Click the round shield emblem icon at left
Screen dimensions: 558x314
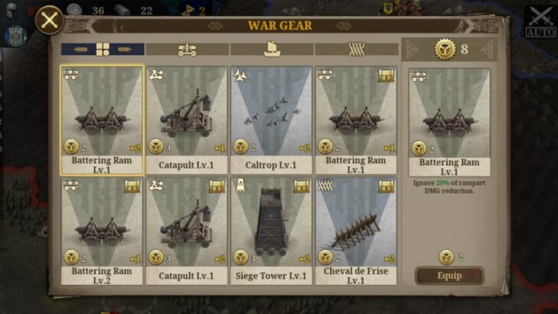[16, 36]
